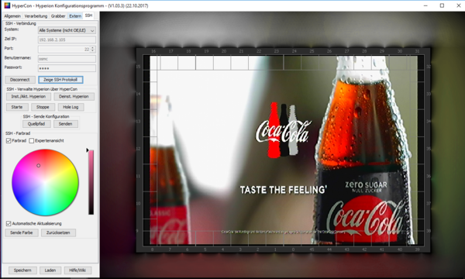Click the Ziel IP input field
Screen dimensions: 465x279
(67, 40)
